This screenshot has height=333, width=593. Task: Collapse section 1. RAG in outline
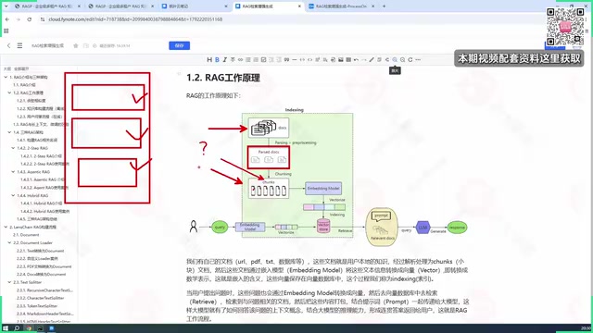pos(6,77)
